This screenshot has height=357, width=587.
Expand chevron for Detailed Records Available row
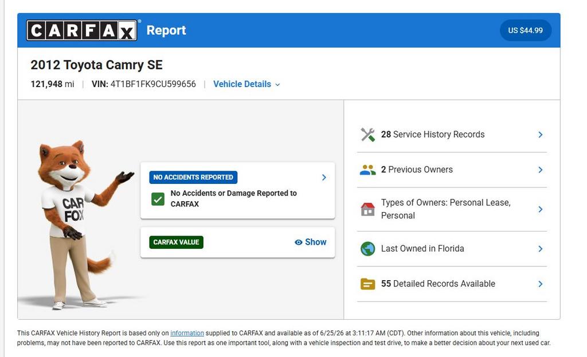click(540, 284)
